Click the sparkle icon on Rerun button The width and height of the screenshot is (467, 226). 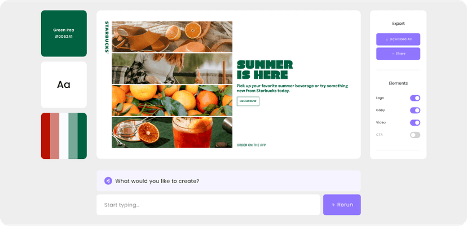click(333, 205)
